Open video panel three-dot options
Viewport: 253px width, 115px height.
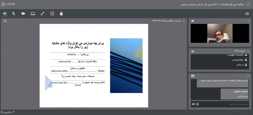tap(248, 21)
